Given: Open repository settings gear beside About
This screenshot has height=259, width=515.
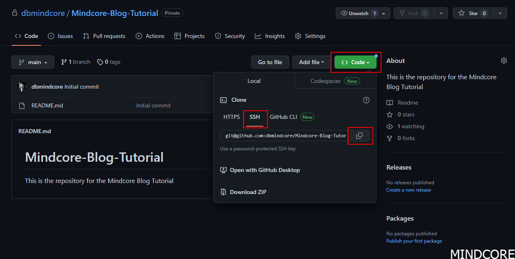Looking at the screenshot, I should (x=504, y=60).
